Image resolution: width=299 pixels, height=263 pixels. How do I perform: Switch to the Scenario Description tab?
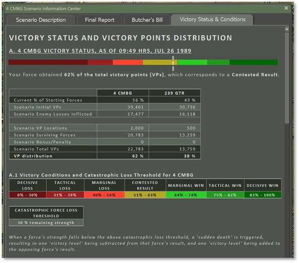click(x=41, y=20)
